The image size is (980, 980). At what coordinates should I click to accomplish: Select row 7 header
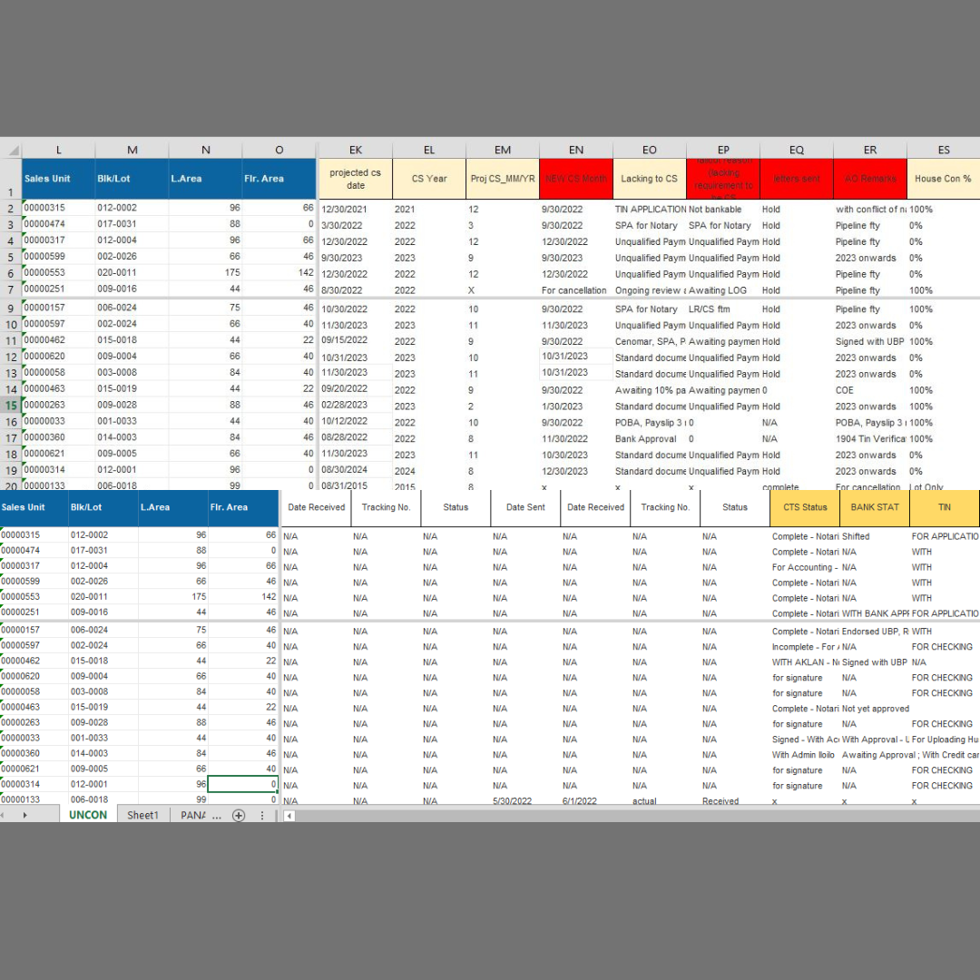click(11, 290)
